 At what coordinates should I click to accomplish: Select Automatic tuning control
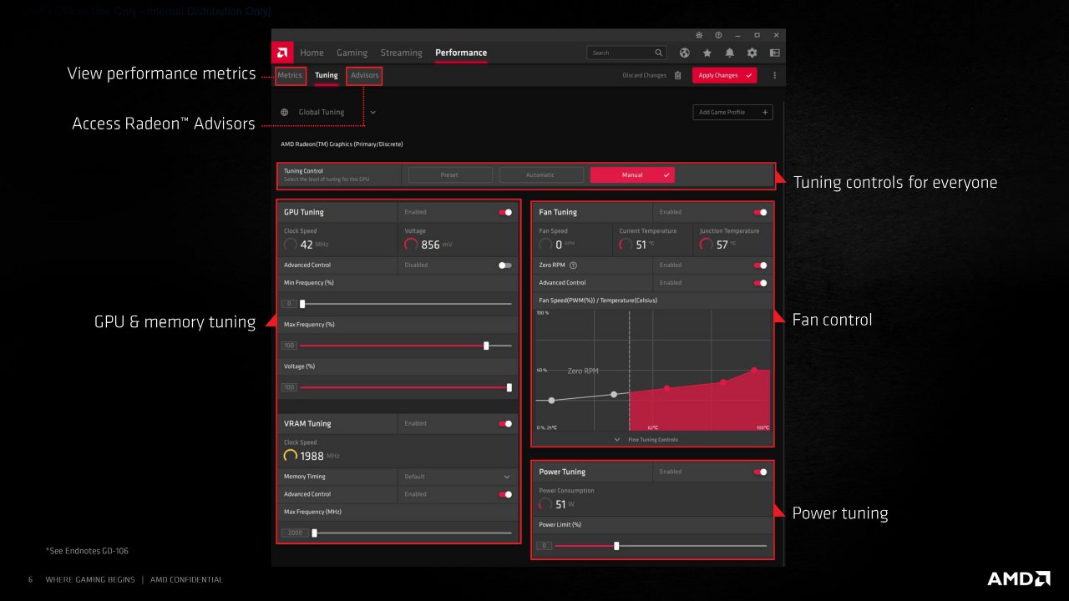click(540, 175)
